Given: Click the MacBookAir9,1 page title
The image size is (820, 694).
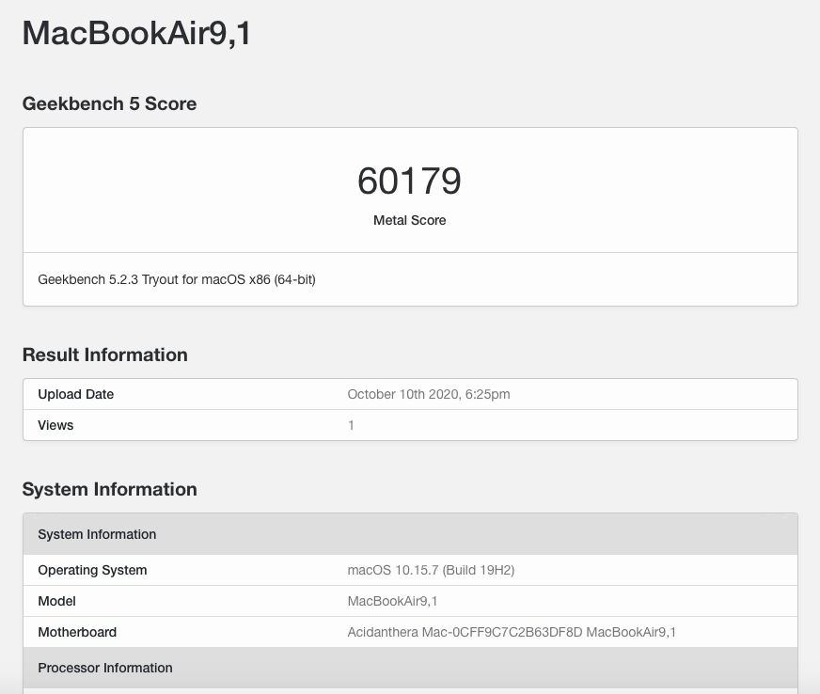Looking at the screenshot, I should point(136,34).
